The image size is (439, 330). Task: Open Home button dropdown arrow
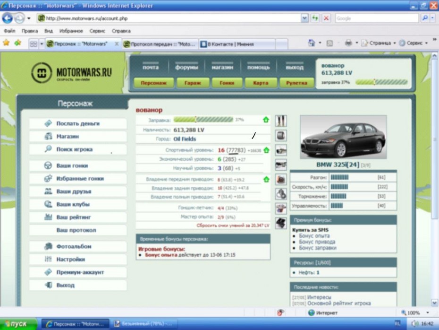coord(320,43)
